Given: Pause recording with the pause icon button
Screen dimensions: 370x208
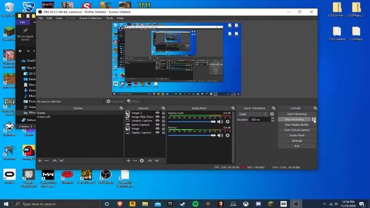Looking at the screenshot, I should click(x=313, y=120).
